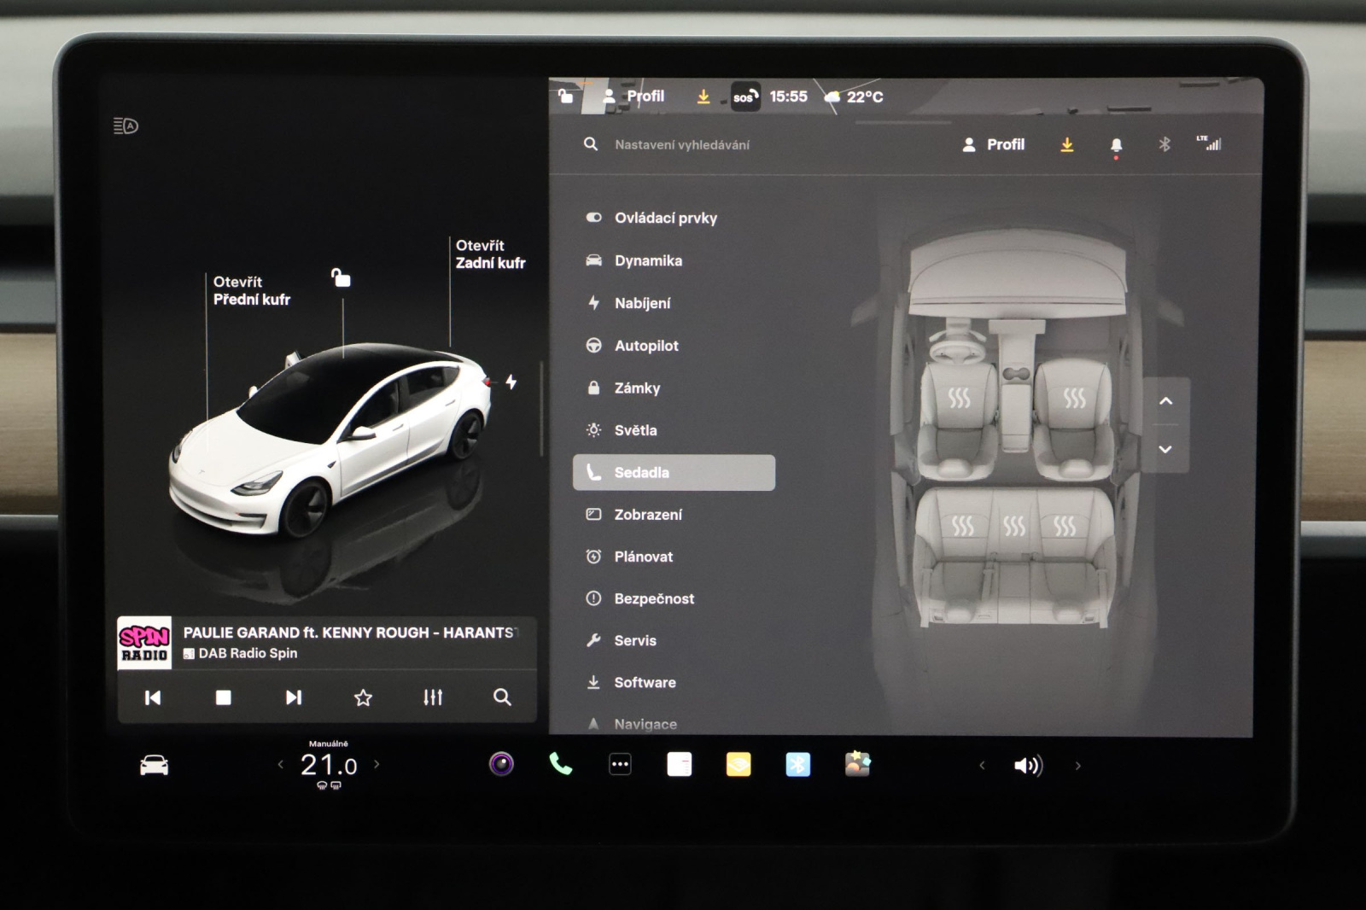Open the Bluetooth app in dock

coord(797,765)
